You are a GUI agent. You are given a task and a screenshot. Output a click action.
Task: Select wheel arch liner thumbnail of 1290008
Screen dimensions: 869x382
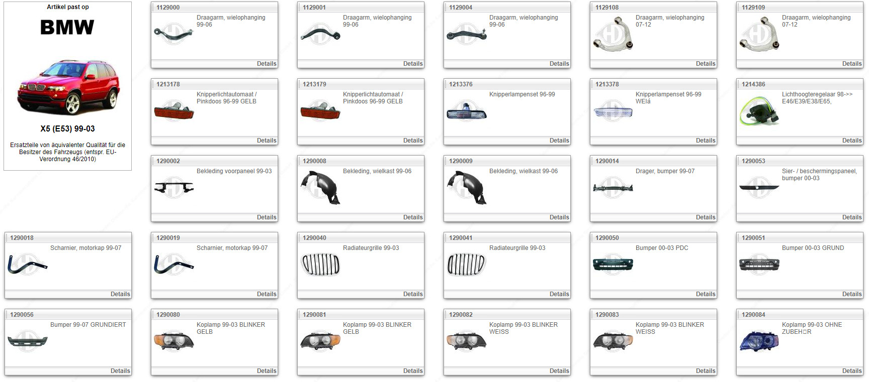(320, 188)
